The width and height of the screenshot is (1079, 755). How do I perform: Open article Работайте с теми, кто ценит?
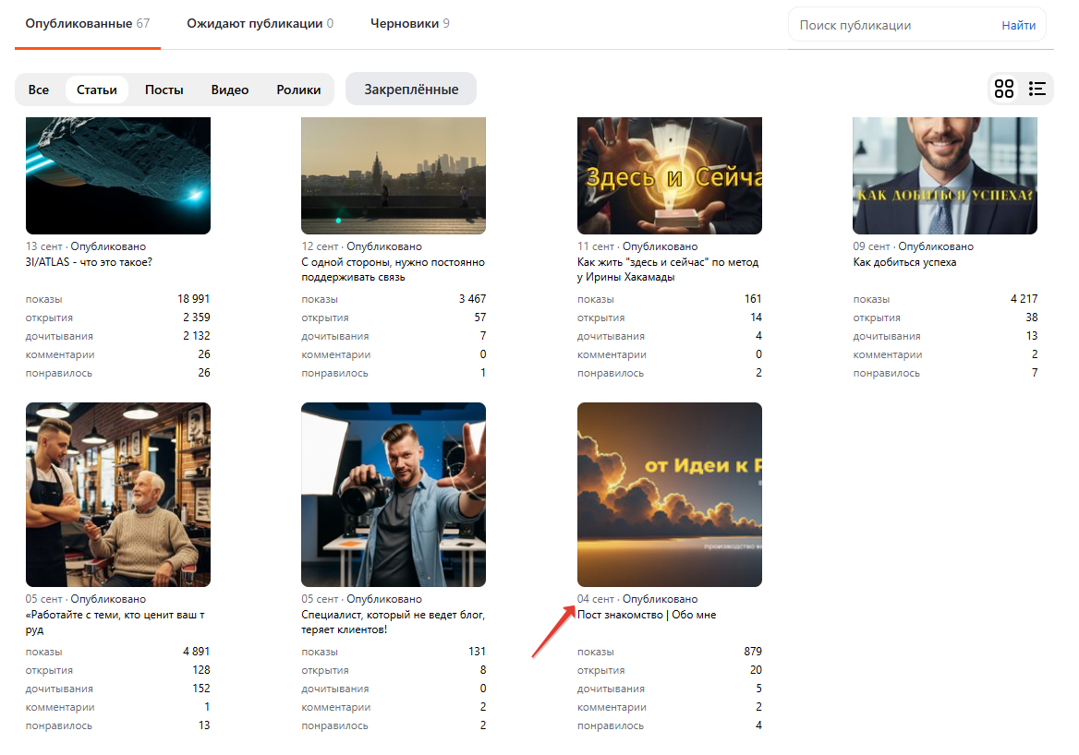[115, 622]
